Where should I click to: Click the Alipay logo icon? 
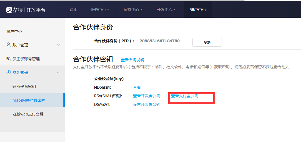tap(9, 10)
